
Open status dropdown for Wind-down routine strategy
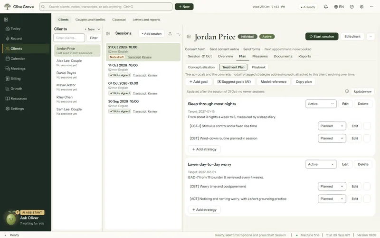pos(332,138)
